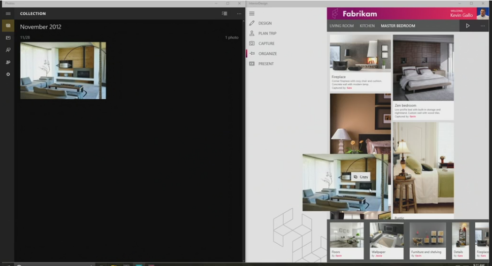Click 'Jessie' author link under Wallpaper
The image size is (492, 266).
(379, 256)
